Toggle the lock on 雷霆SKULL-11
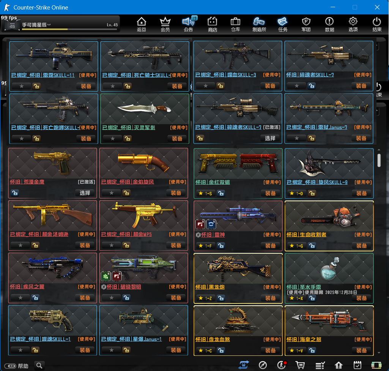 (36, 86)
